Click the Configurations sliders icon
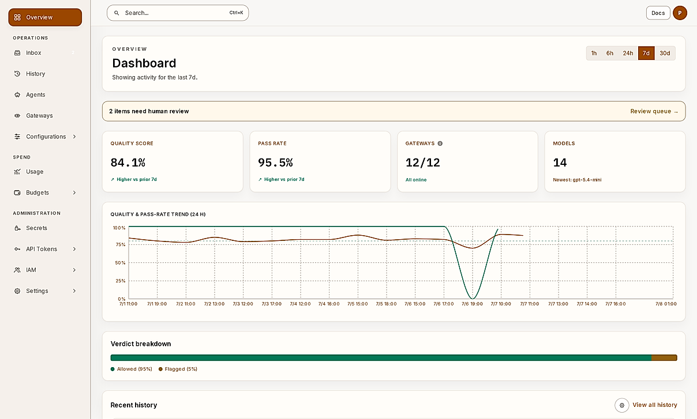The height and width of the screenshot is (419, 697). pyautogui.click(x=17, y=137)
